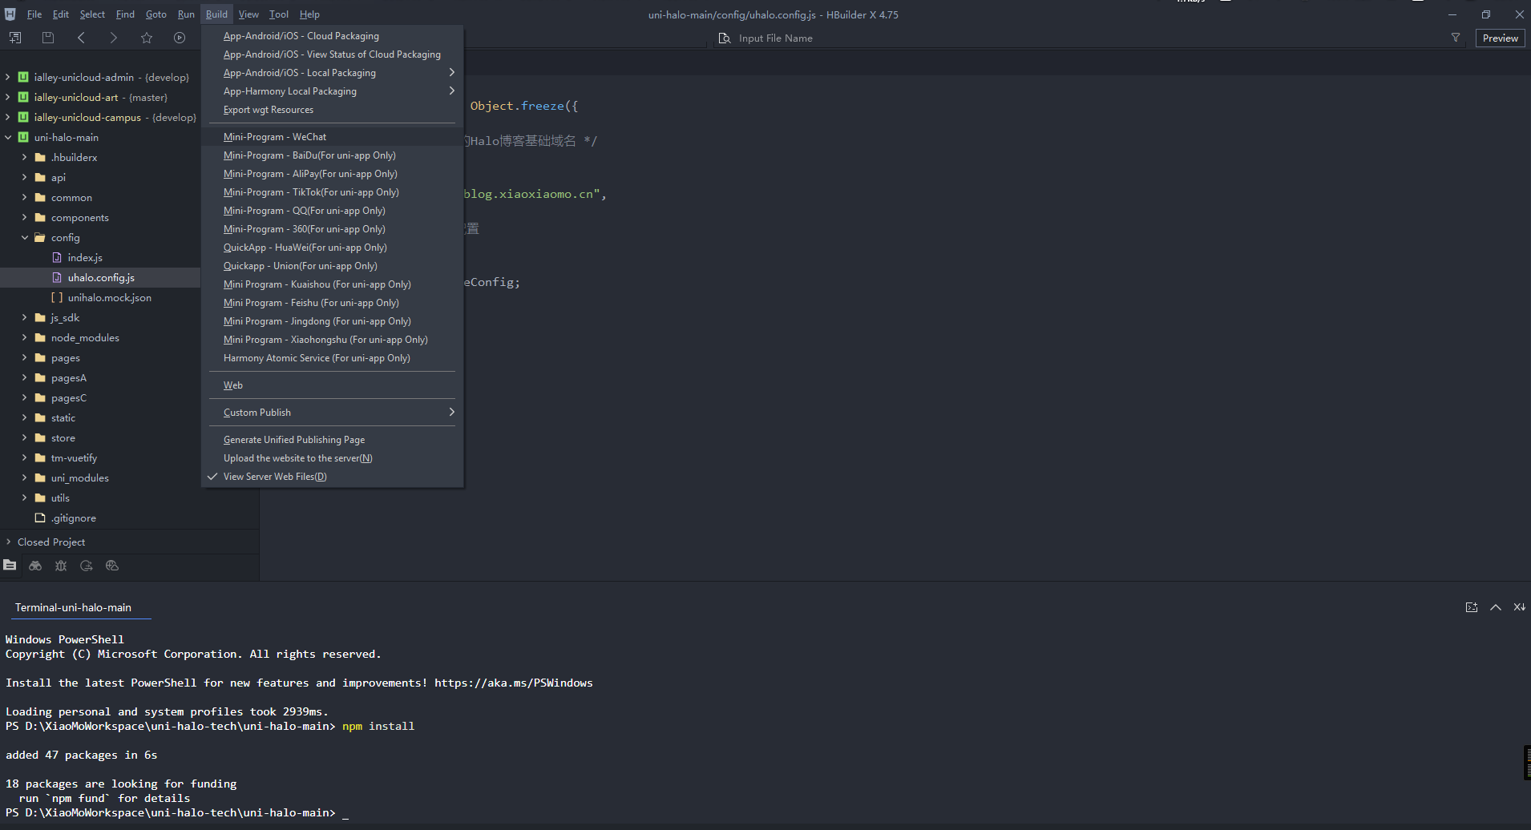
Task: Expand the ialley-unicloud-art project
Action: (x=8, y=98)
